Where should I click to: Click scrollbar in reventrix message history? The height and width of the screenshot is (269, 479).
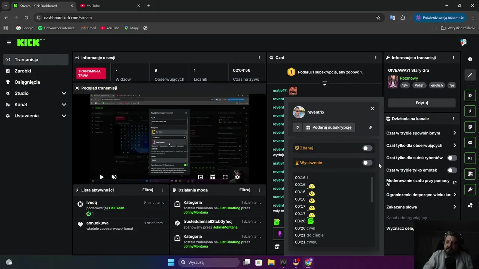[x=372, y=190]
